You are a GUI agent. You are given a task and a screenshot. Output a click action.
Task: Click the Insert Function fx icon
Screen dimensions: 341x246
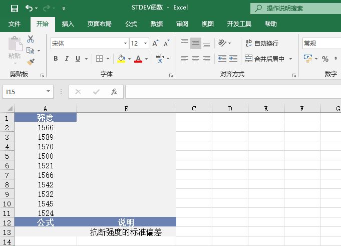tap(114, 92)
